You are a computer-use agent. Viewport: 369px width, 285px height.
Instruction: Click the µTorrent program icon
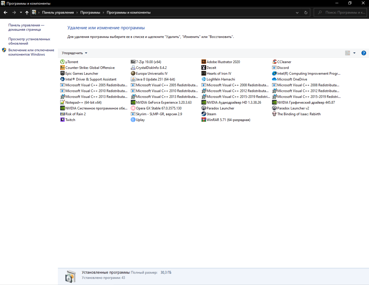(x=62, y=62)
